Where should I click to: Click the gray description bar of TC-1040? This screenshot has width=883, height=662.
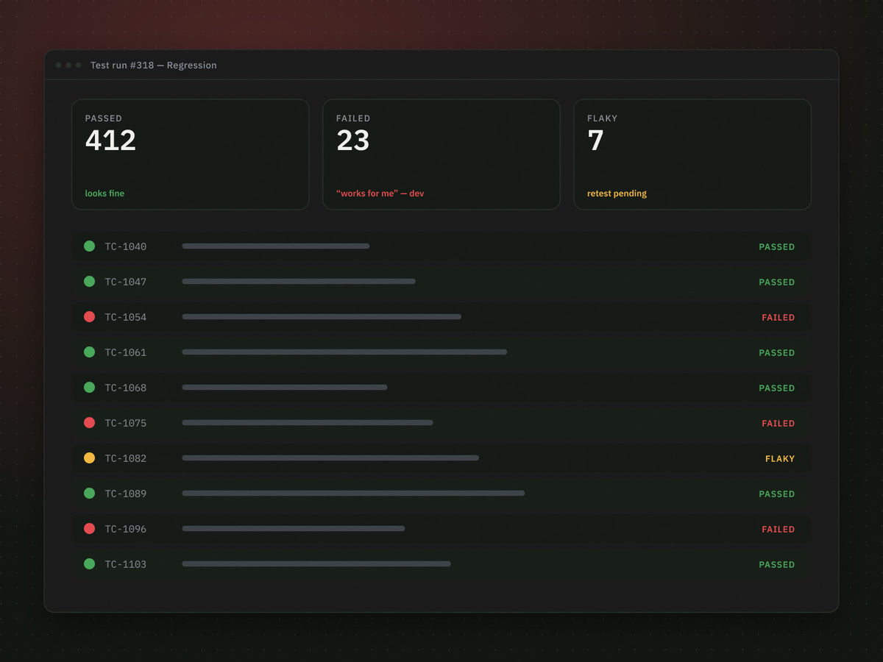coord(276,246)
